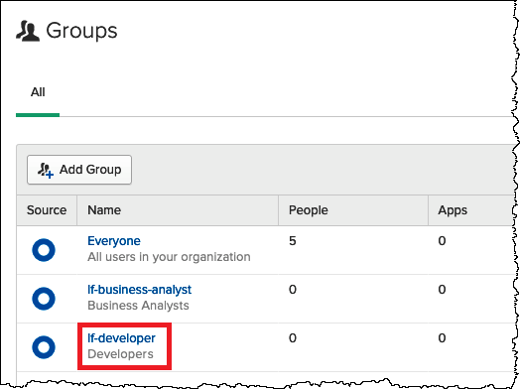
Task: Click the Apps count for lf-developer row
Action: click(442, 338)
